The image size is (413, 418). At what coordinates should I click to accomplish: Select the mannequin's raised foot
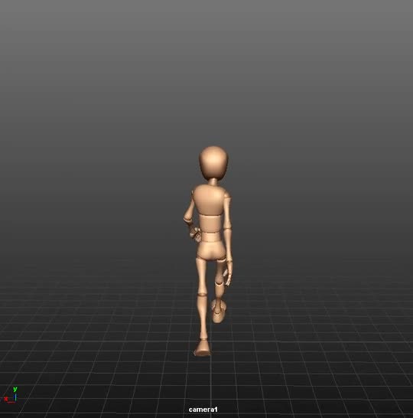click(219, 311)
